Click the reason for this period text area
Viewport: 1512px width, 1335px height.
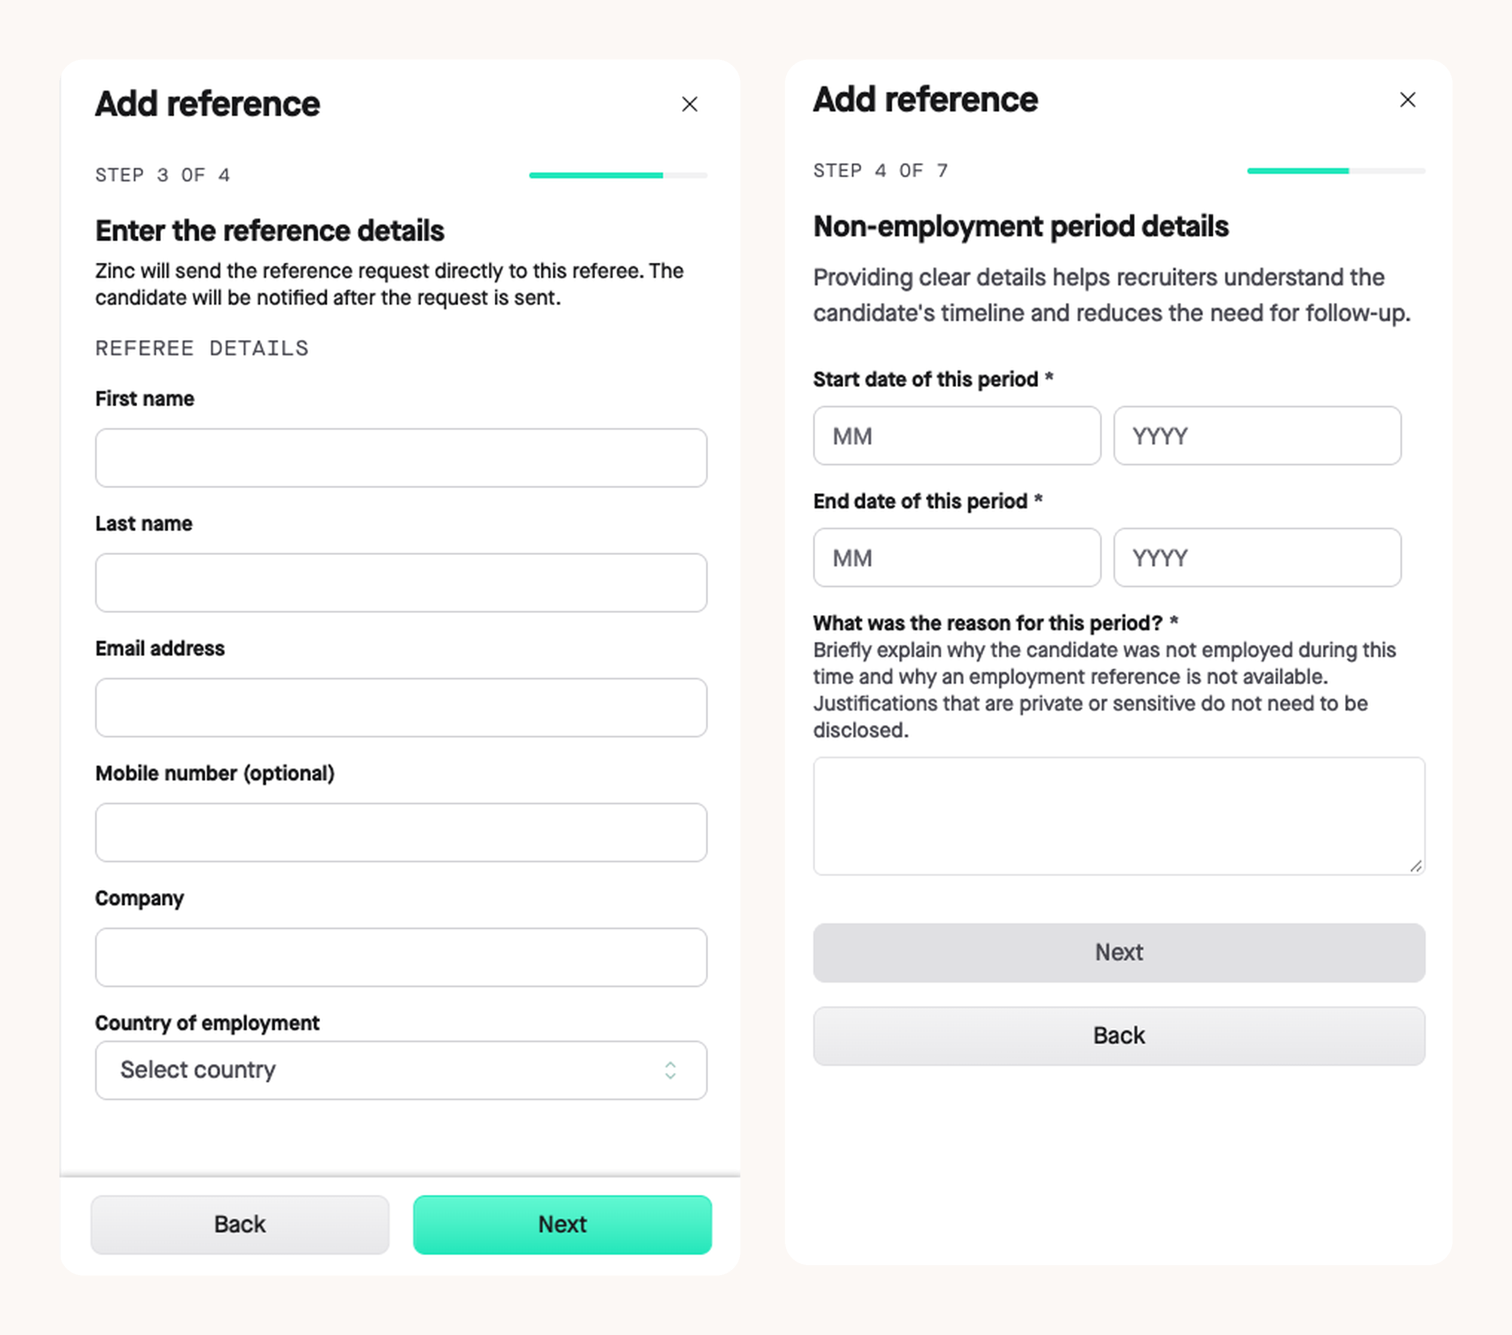pos(1119,816)
